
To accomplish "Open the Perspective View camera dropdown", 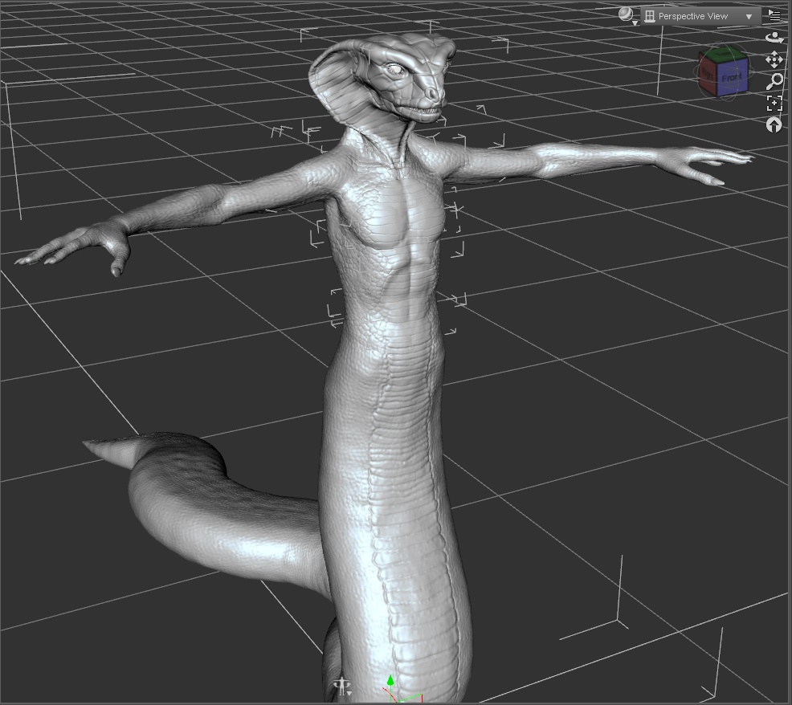I will coord(700,16).
